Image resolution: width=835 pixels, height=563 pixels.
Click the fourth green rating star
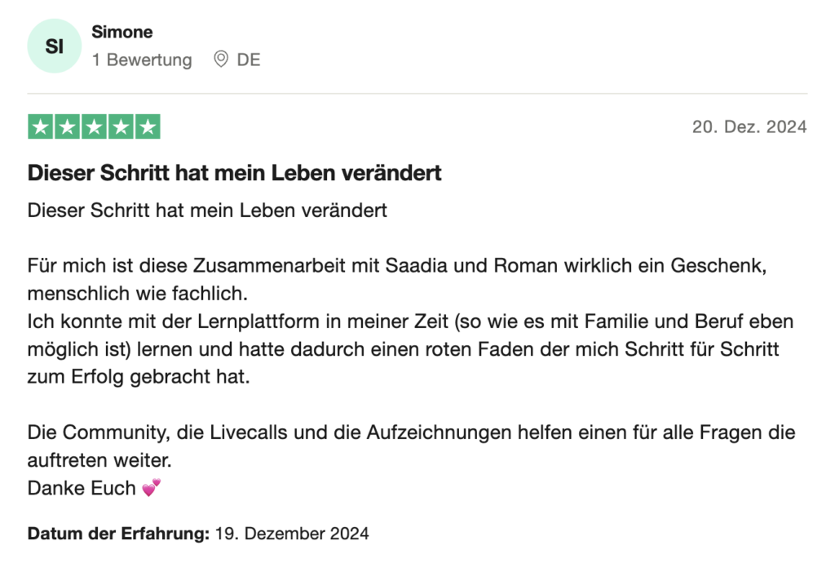(x=121, y=126)
